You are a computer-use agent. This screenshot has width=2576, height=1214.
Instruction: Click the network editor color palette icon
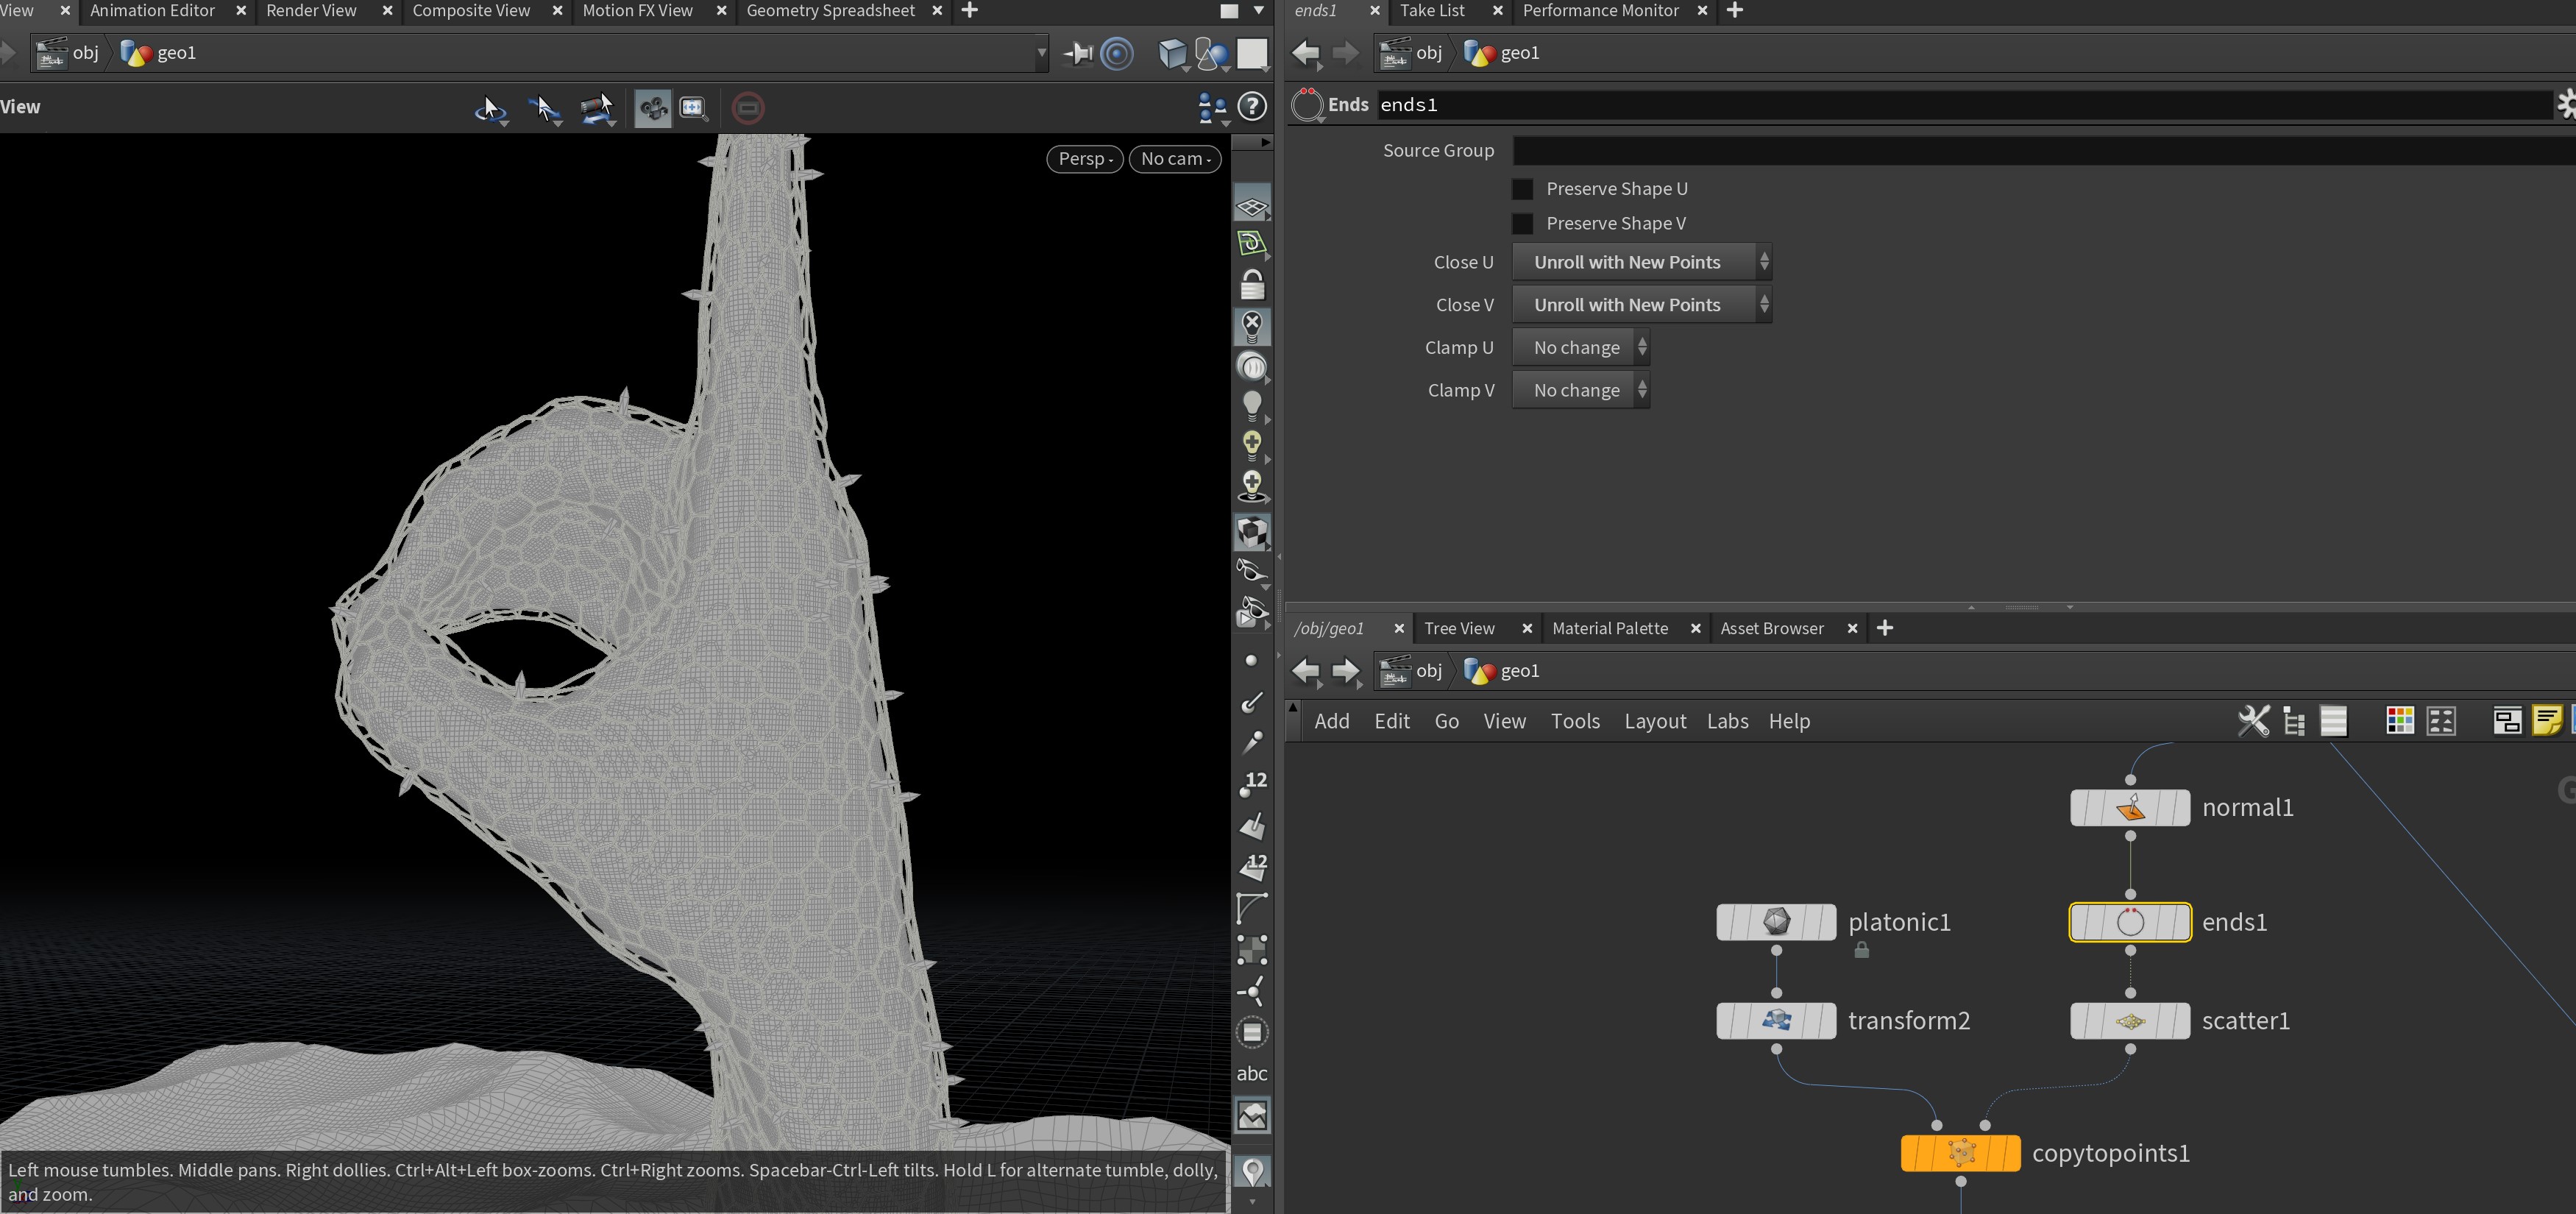pyautogui.click(x=2399, y=720)
